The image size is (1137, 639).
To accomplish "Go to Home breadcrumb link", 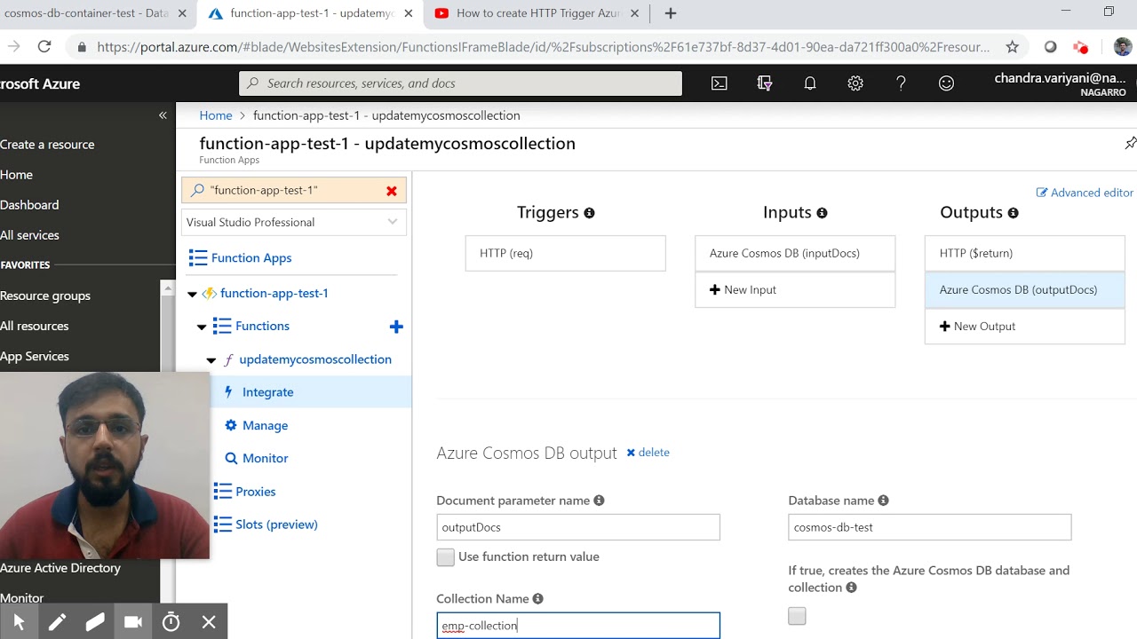I will click(216, 115).
